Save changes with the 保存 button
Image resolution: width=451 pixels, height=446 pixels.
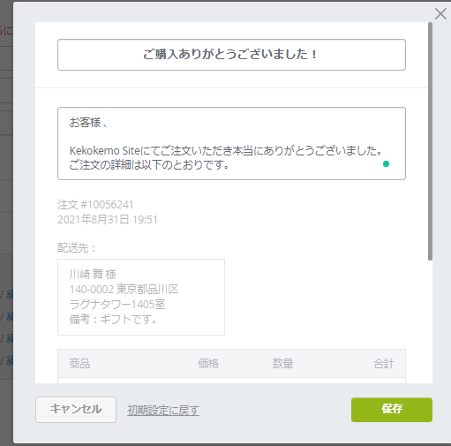392,410
